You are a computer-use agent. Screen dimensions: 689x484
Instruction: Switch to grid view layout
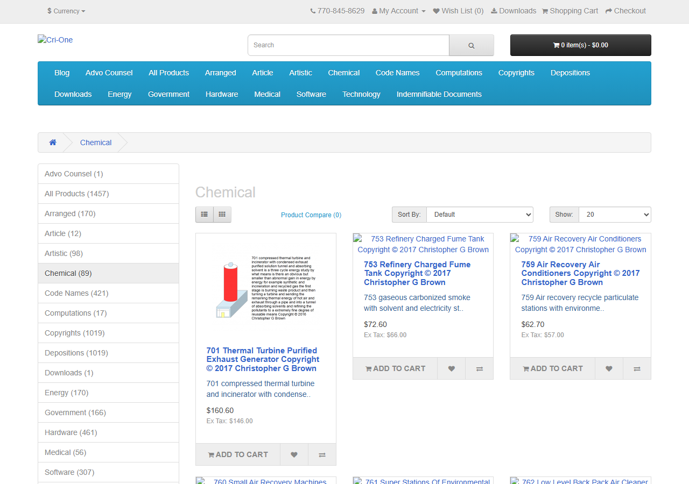click(222, 215)
